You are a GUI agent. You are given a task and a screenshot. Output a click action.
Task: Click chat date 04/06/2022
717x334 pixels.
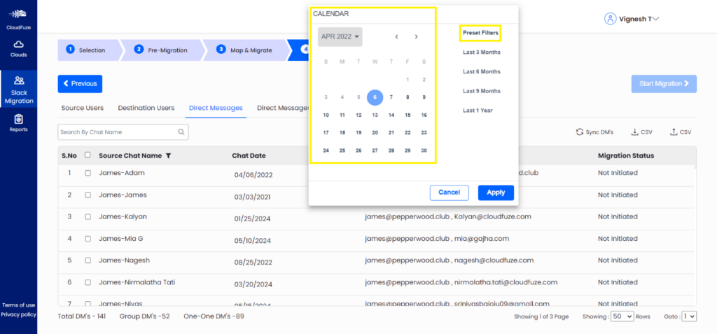click(253, 175)
